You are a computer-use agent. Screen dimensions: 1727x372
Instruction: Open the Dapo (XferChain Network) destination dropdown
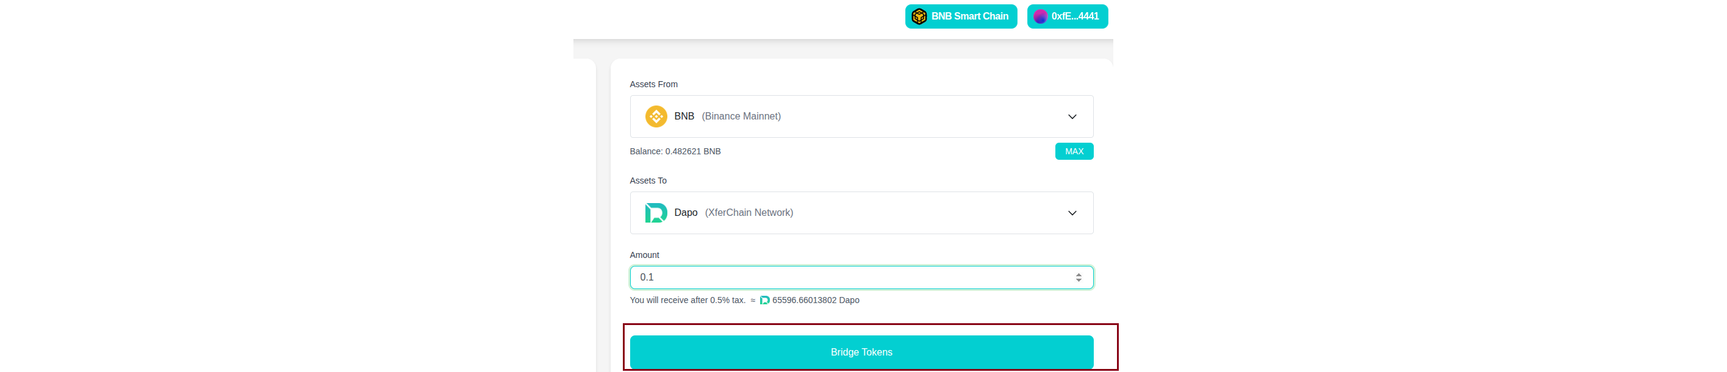[x=861, y=213]
